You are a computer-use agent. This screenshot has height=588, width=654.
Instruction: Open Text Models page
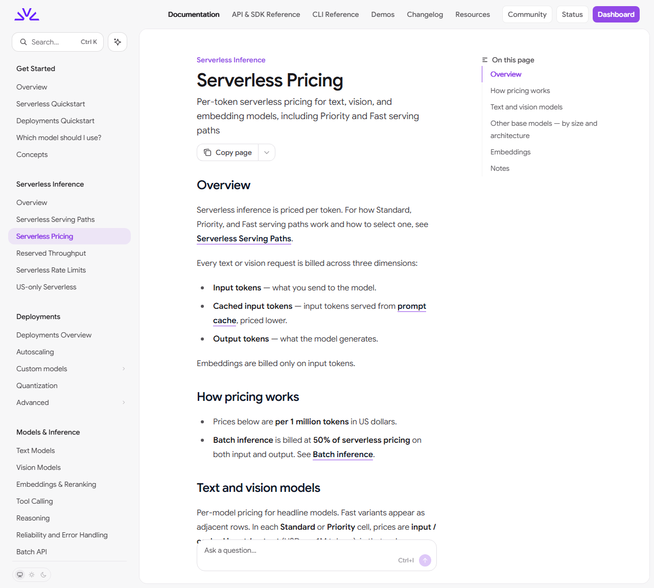coord(69,450)
